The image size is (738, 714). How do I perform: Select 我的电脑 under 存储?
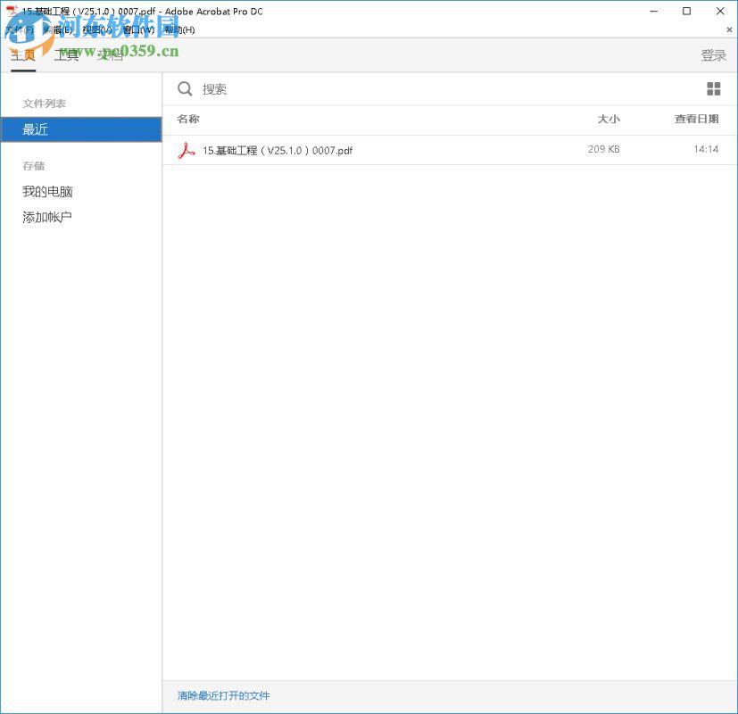coord(46,191)
